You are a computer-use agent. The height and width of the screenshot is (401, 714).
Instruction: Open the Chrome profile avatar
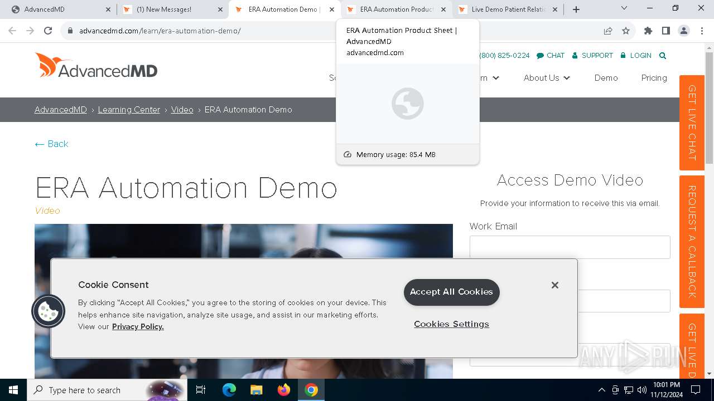(x=684, y=31)
